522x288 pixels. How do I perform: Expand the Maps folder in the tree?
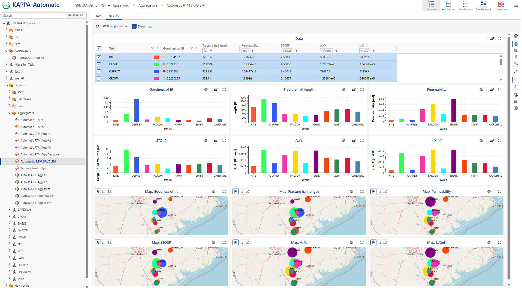tap(7, 30)
